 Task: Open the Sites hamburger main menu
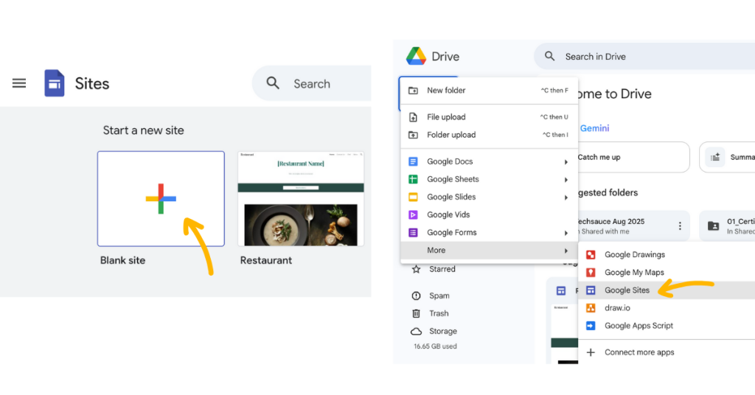tap(19, 83)
